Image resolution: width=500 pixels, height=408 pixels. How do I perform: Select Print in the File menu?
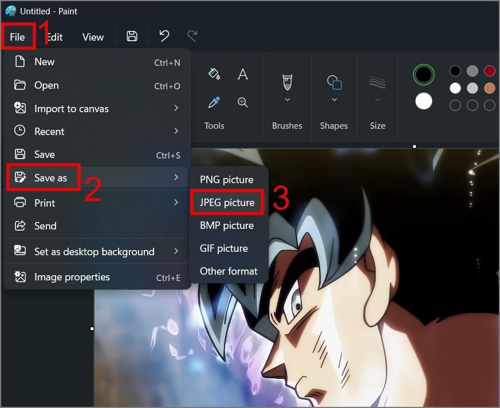[x=97, y=203]
